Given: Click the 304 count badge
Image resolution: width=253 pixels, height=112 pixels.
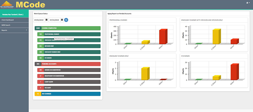Looking at the screenshot, I should click(38, 64).
